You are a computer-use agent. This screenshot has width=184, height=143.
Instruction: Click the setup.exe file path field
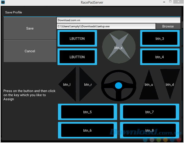[x=106, y=26]
